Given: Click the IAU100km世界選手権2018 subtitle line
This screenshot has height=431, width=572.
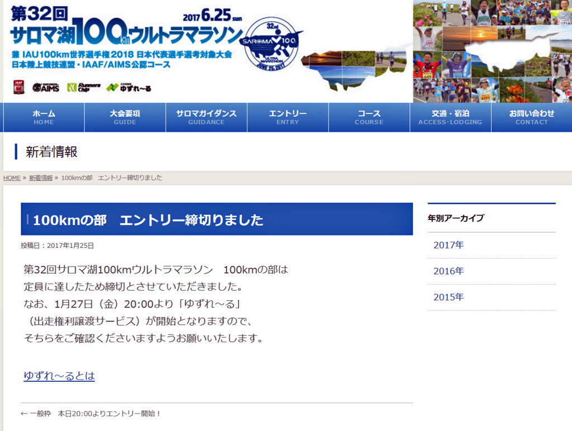Looking at the screenshot, I should click(121, 55).
